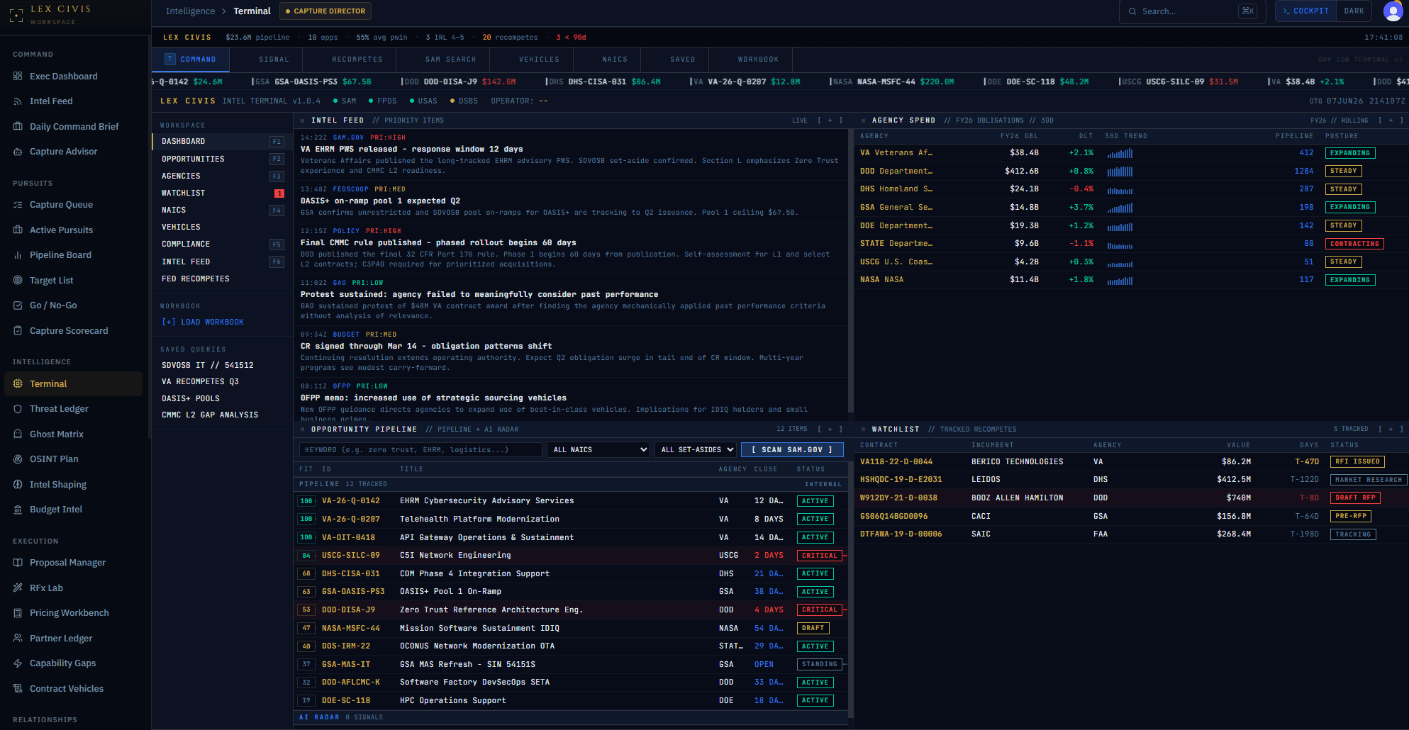Toggle the USAS data source indicator
The height and width of the screenshot is (730, 1409).
click(x=423, y=101)
